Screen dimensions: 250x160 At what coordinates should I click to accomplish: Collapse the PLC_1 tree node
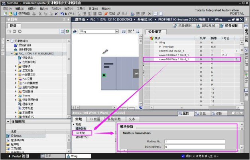12,54
